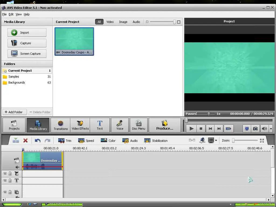Click the Stabilization tool icon
This screenshot has height=207, width=276.
pos(147,141)
